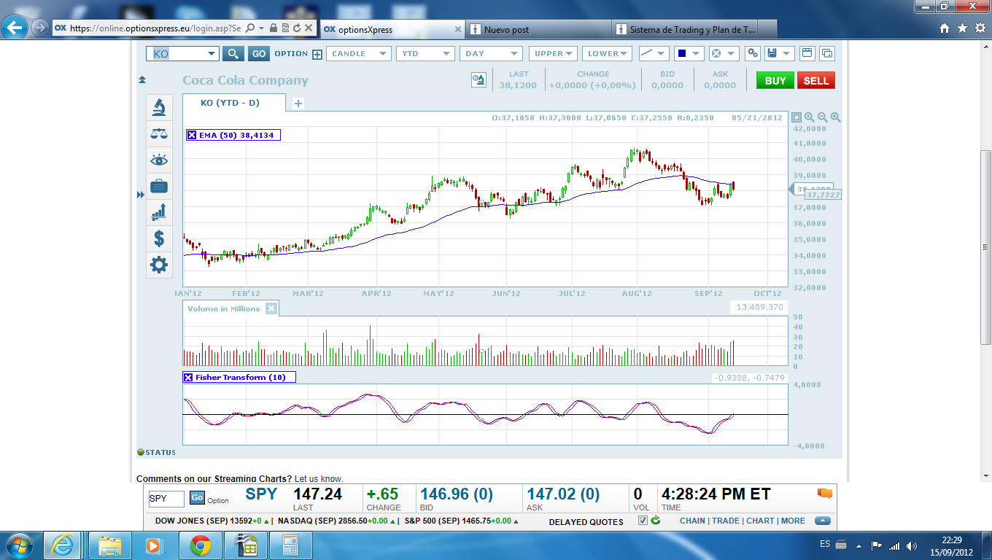The width and height of the screenshot is (992, 560).
Task: Zoom in on the chart with plus magnifier
Action: coord(836,117)
